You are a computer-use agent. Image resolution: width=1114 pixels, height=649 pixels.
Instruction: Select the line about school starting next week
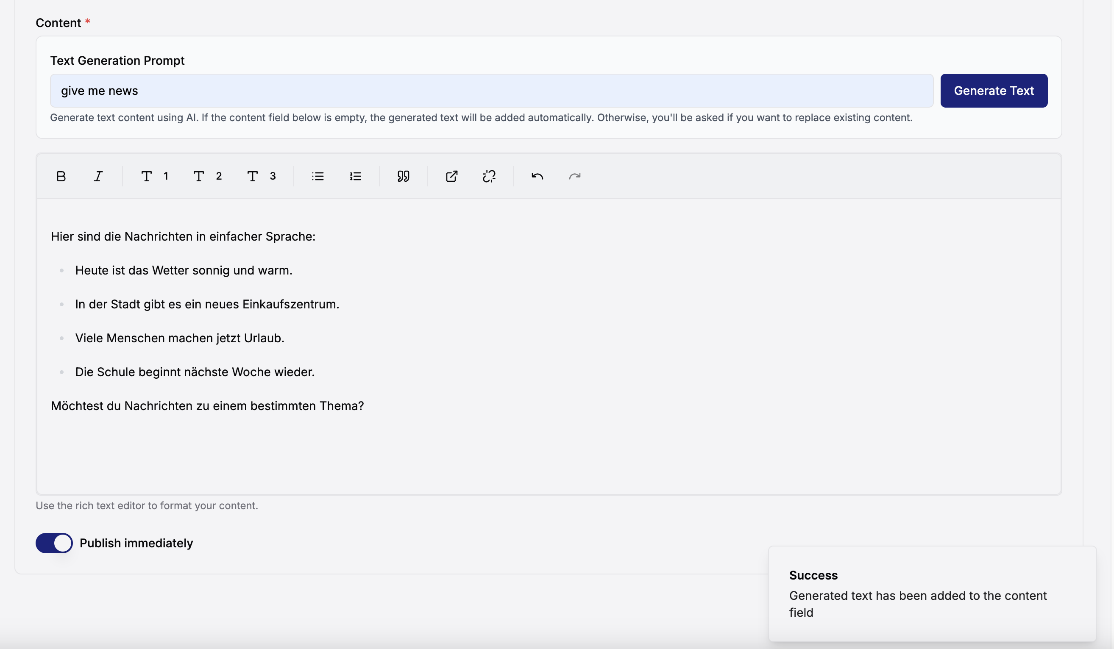pos(195,372)
